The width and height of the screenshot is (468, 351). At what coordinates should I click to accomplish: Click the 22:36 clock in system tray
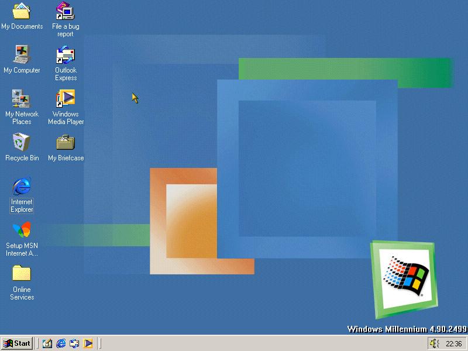(453, 343)
